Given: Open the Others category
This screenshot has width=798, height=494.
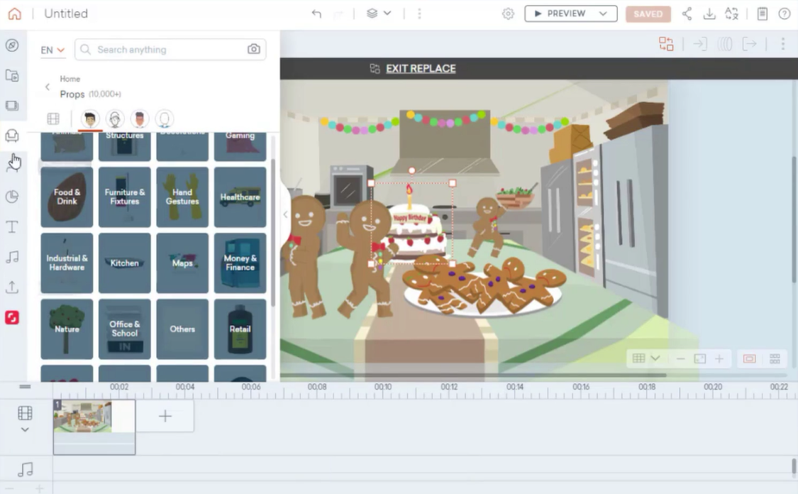Looking at the screenshot, I should coord(182,329).
